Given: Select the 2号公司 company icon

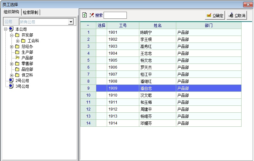Looking at the screenshot, I should click(11, 81).
